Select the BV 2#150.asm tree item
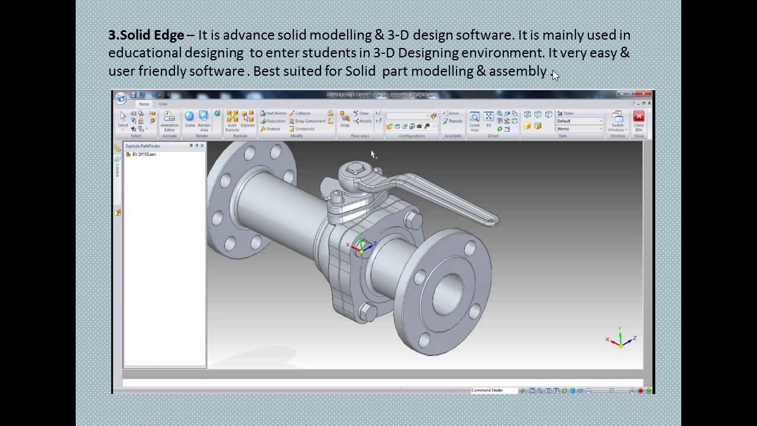757x426 pixels. 141,154
